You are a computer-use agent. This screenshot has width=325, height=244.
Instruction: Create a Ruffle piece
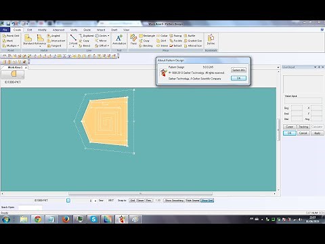[x=190, y=36]
